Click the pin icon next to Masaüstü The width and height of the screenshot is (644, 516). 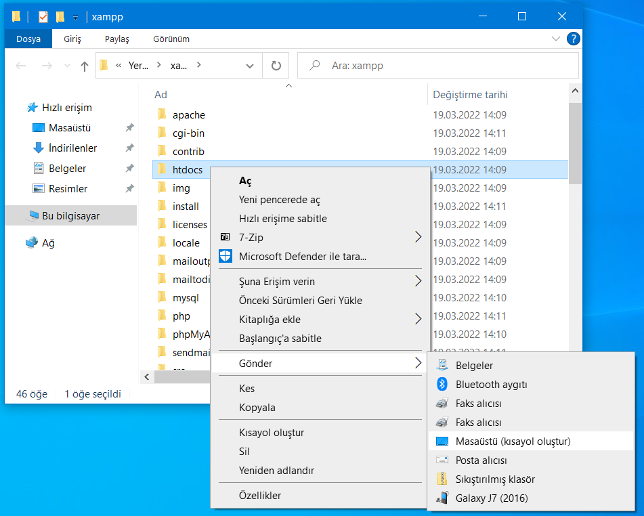pyautogui.click(x=130, y=128)
